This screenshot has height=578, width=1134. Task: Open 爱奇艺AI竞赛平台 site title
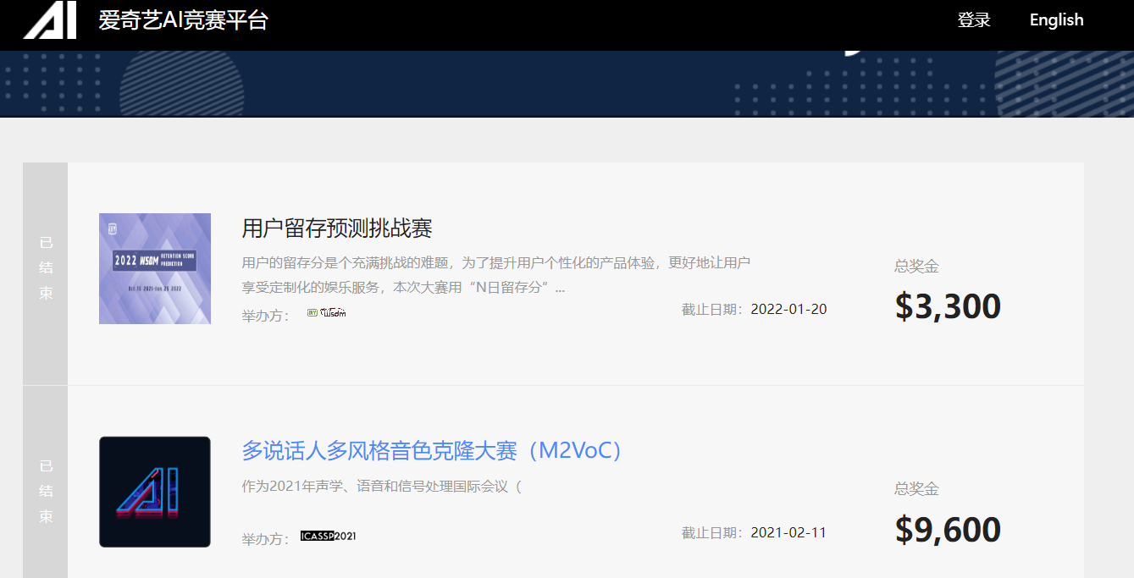pyautogui.click(x=183, y=20)
